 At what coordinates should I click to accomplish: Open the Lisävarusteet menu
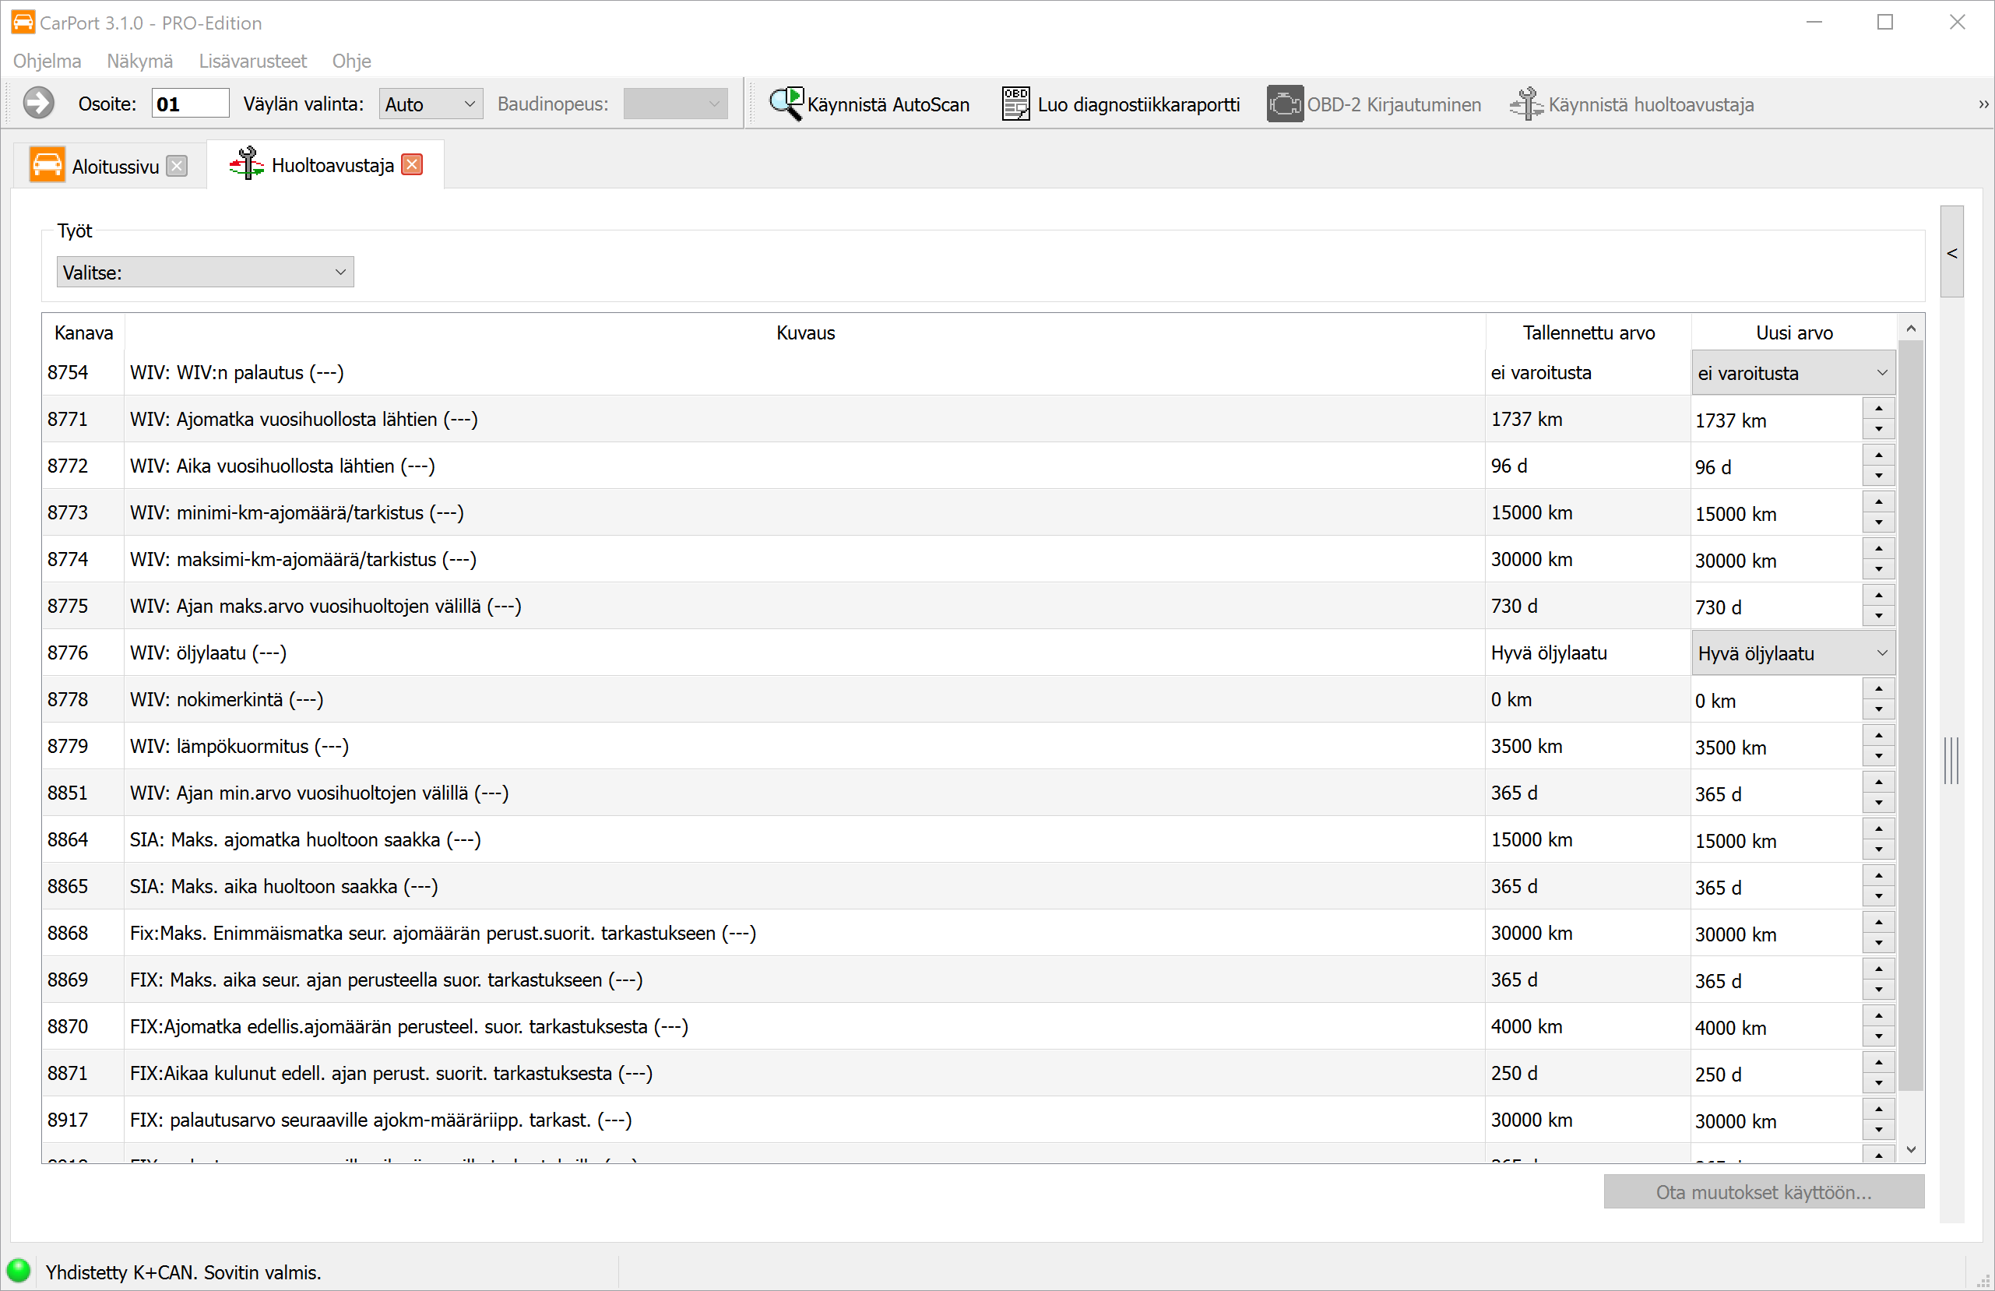coord(252,62)
